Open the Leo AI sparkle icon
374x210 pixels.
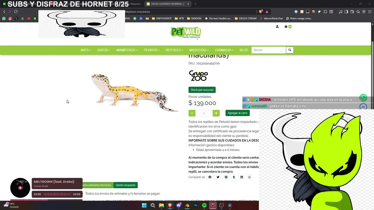[358, 12]
